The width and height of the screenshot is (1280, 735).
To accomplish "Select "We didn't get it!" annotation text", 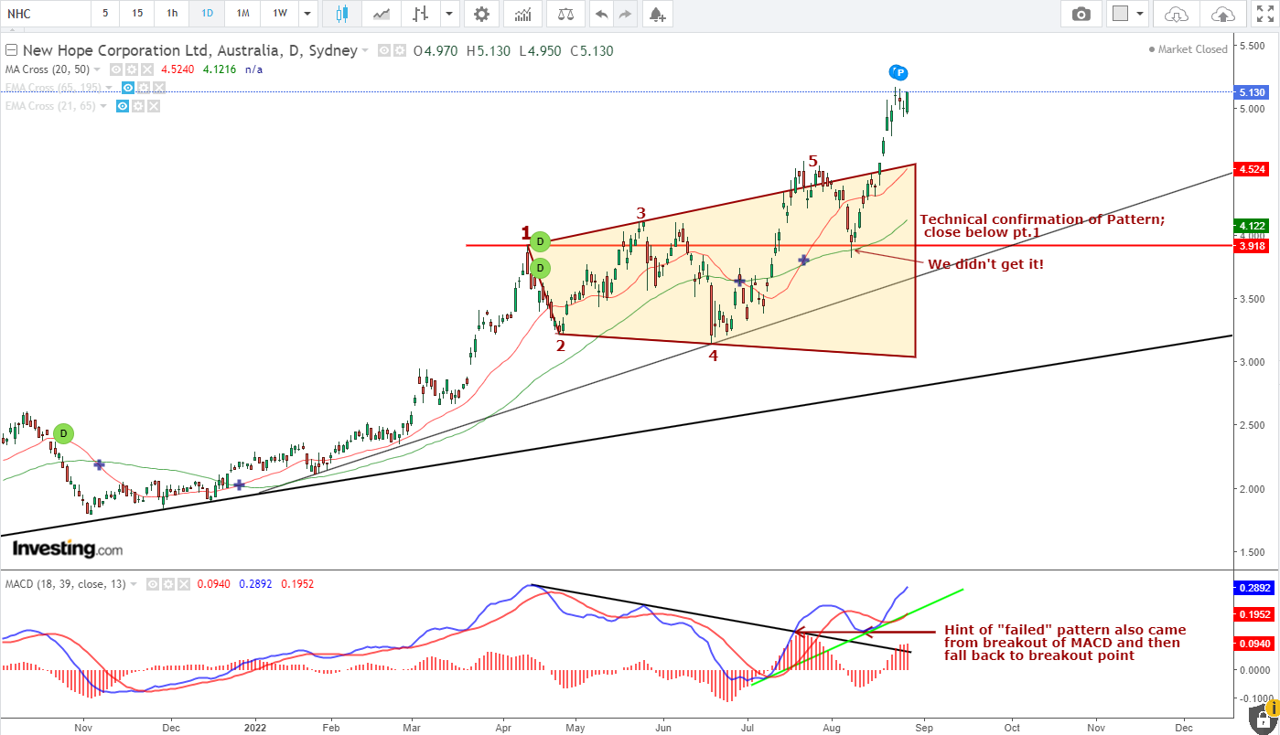I will tap(985, 264).
